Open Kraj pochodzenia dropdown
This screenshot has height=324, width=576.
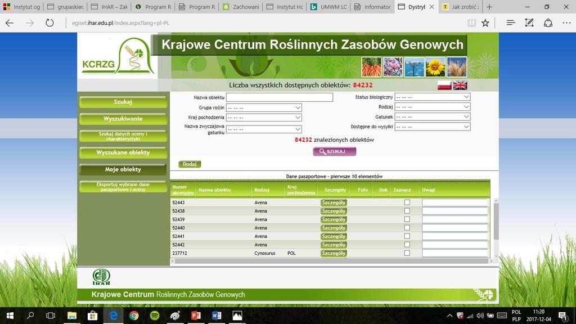point(264,118)
